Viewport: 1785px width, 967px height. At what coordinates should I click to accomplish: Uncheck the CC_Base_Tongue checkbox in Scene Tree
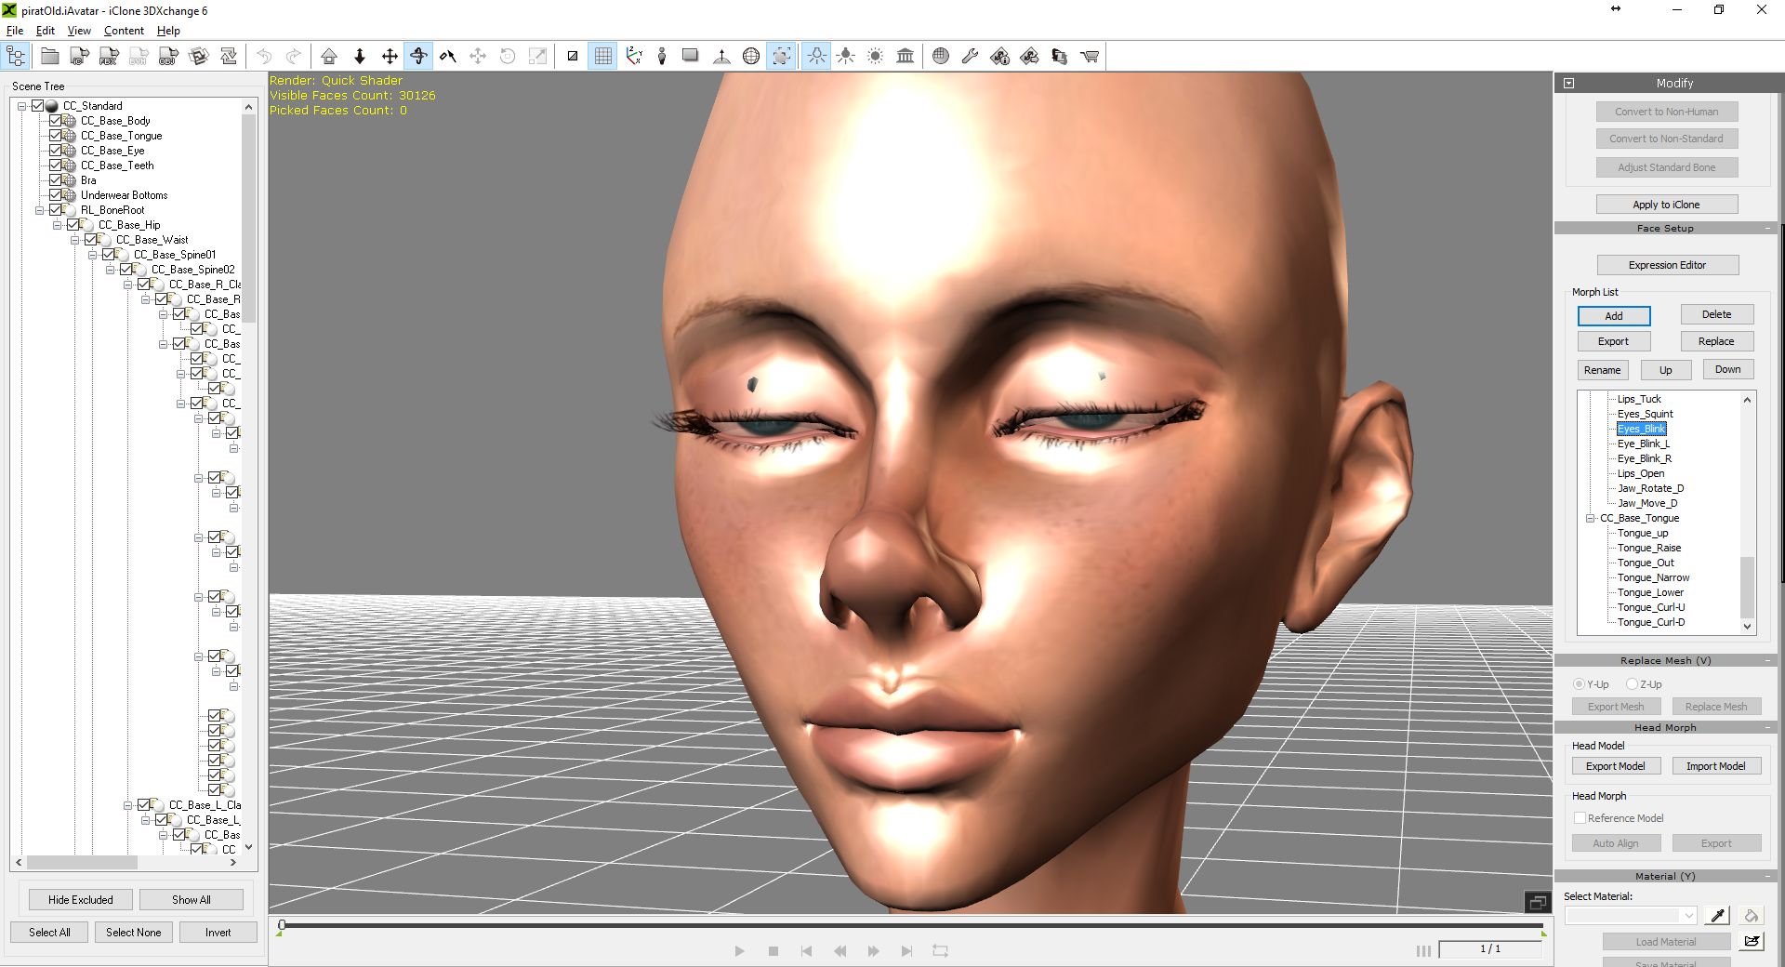[x=56, y=136]
